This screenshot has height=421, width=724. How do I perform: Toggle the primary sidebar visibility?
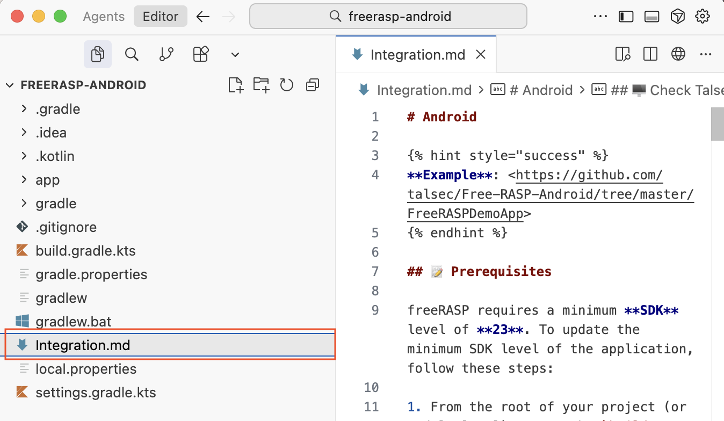tap(626, 17)
